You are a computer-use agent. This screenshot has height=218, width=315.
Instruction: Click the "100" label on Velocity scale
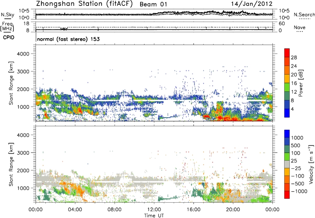click(296, 153)
